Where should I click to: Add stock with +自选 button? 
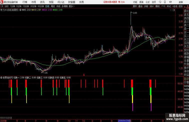pyautogui.click(x=175, y=6)
